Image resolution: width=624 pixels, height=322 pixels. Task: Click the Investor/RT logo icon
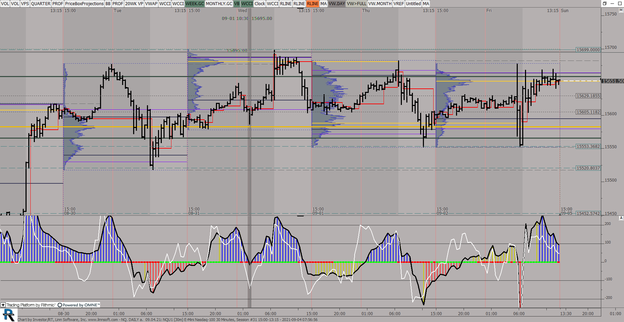click(x=9, y=315)
